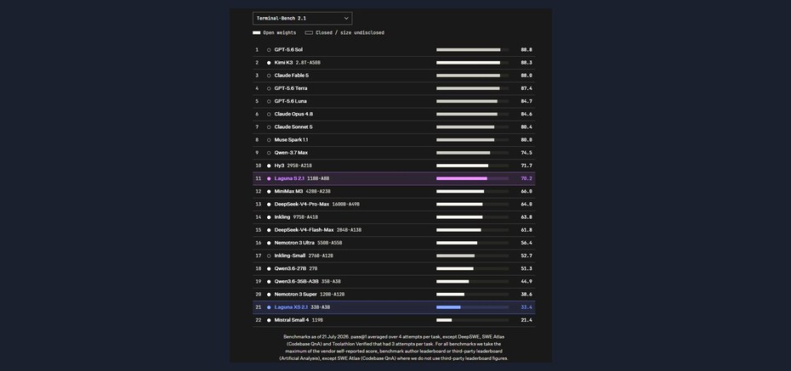Click the 88.8 score of GPT-5.6 Sol

click(526, 50)
